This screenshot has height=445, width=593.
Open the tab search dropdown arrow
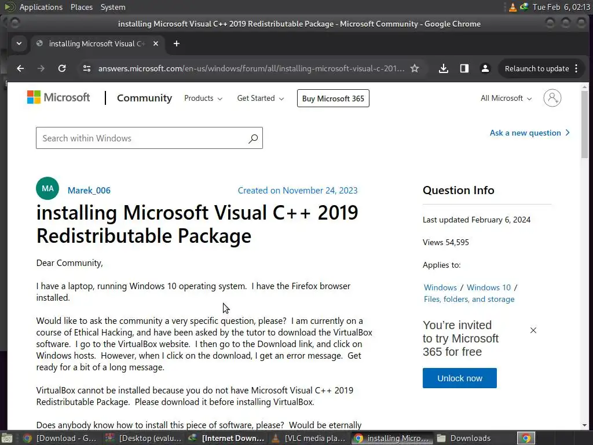point(19,43)
